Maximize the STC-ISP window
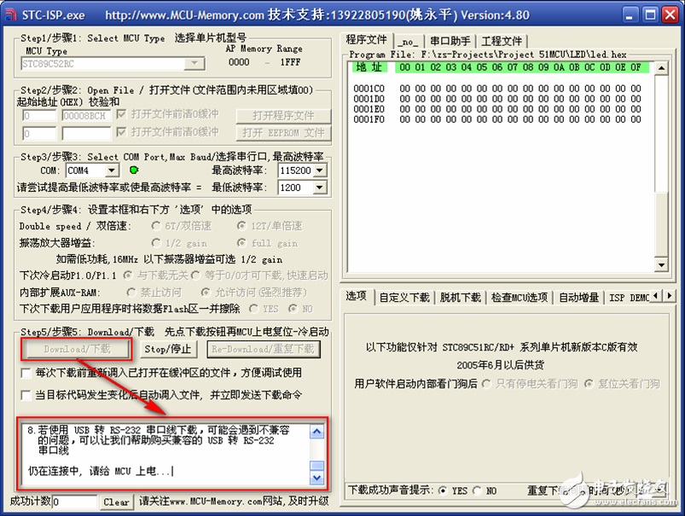The image size is (685, 516). (648, 14)
